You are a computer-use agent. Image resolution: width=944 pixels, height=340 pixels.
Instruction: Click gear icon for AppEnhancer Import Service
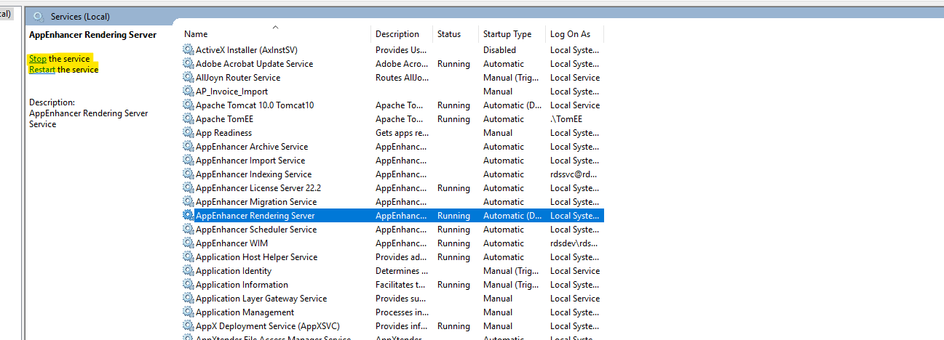pos(189,161)
